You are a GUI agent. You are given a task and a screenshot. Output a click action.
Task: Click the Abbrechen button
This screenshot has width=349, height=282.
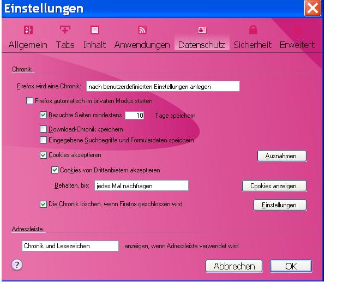click(x=234, y=266)
